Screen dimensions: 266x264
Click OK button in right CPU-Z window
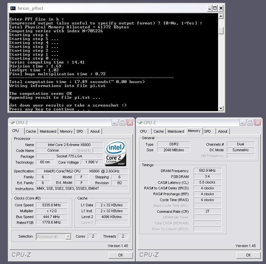pyautogui.click(x=248, y=255)
